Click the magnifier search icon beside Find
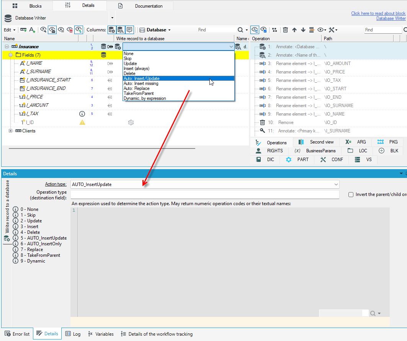This screenshot has width=407, height=341. point(240,30)
